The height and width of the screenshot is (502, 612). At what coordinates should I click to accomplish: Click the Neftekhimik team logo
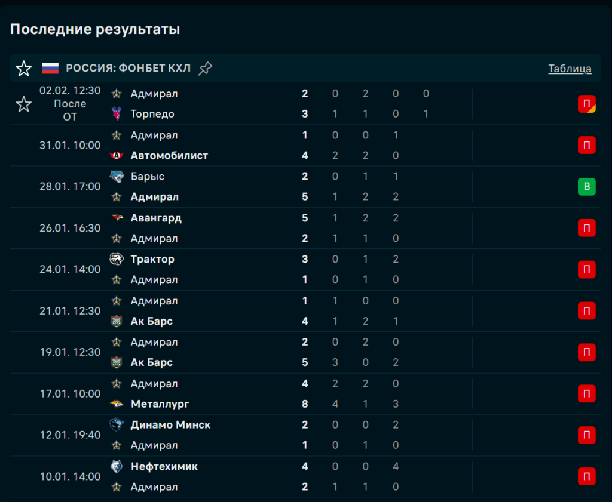pos(117,466)
